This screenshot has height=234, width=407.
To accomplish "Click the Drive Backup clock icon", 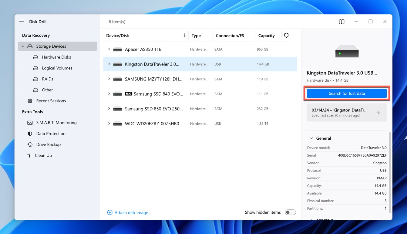I will 30,144.
